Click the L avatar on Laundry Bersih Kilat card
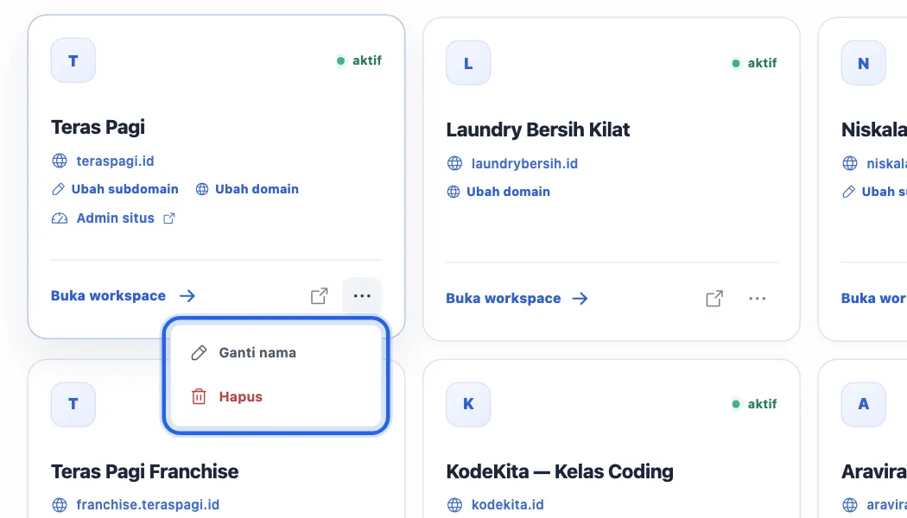This screenshot has width=907, height=518. [x=468, y=63]
